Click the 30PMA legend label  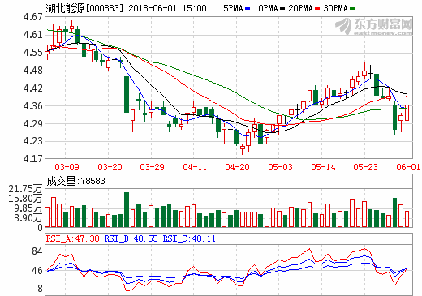click(x=336, y=9)
